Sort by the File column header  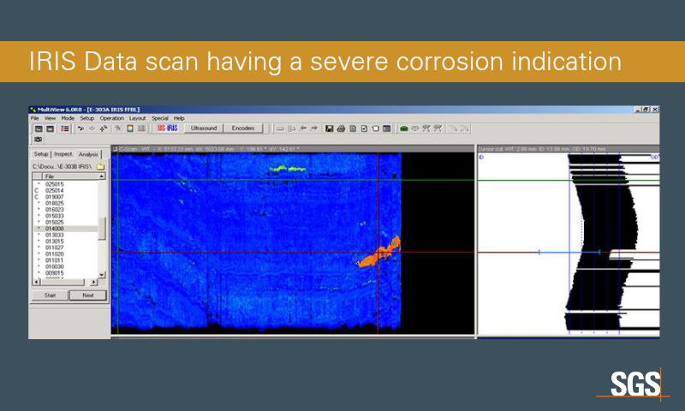(70, 176)
